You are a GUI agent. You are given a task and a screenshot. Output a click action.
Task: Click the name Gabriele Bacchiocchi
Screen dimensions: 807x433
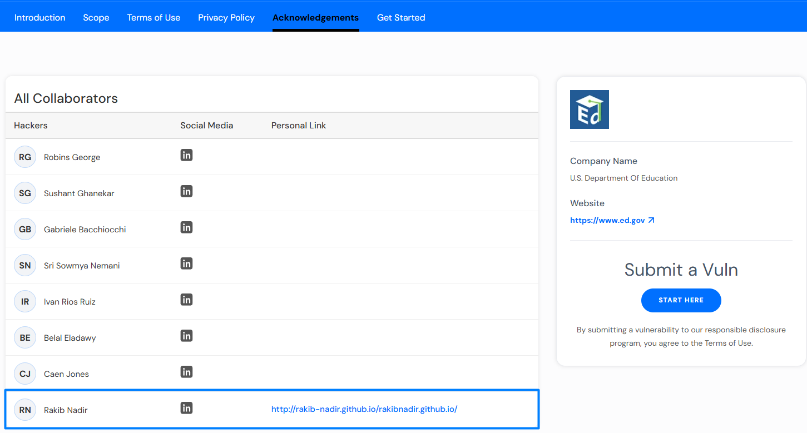pyautogui.click(x=85, y=230)
